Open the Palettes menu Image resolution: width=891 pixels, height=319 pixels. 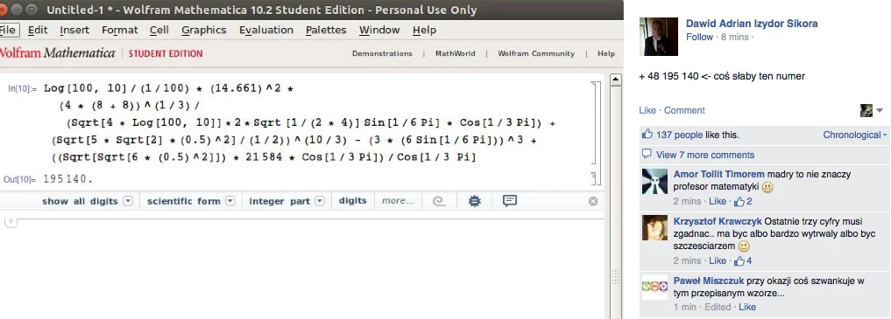tap(326, 30)
